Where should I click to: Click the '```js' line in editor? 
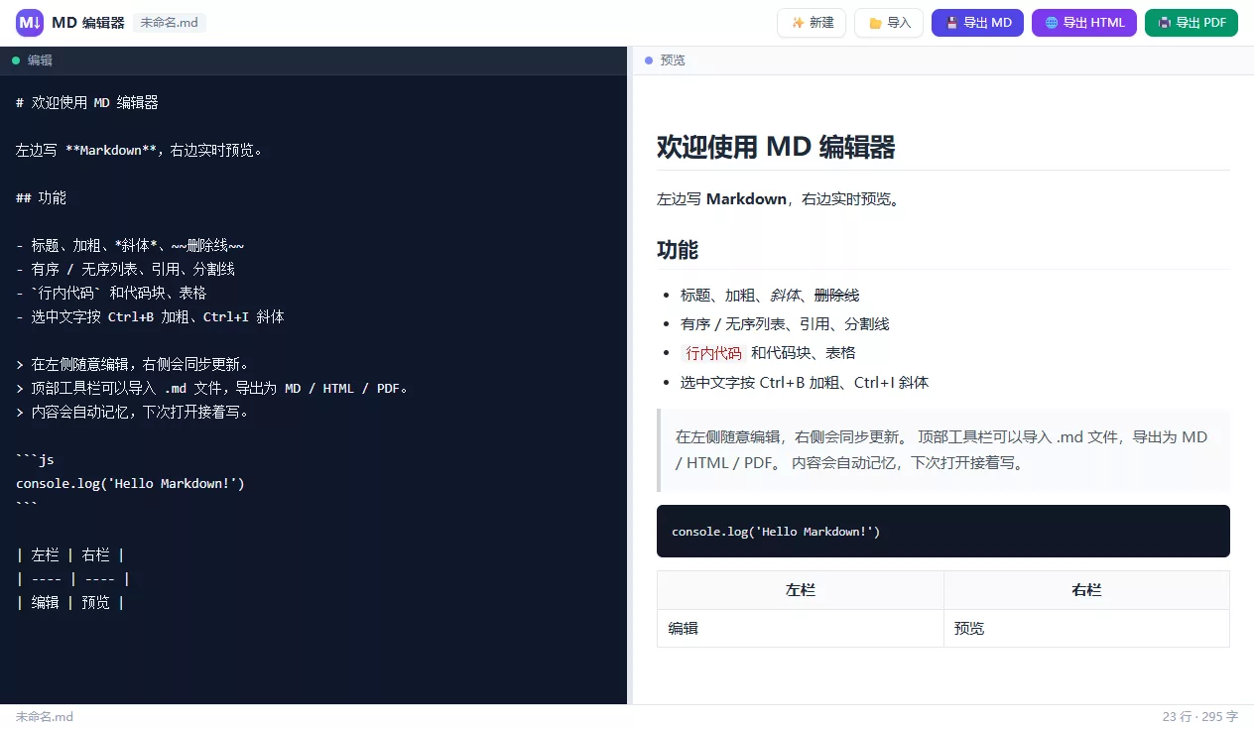pos(35,459)
